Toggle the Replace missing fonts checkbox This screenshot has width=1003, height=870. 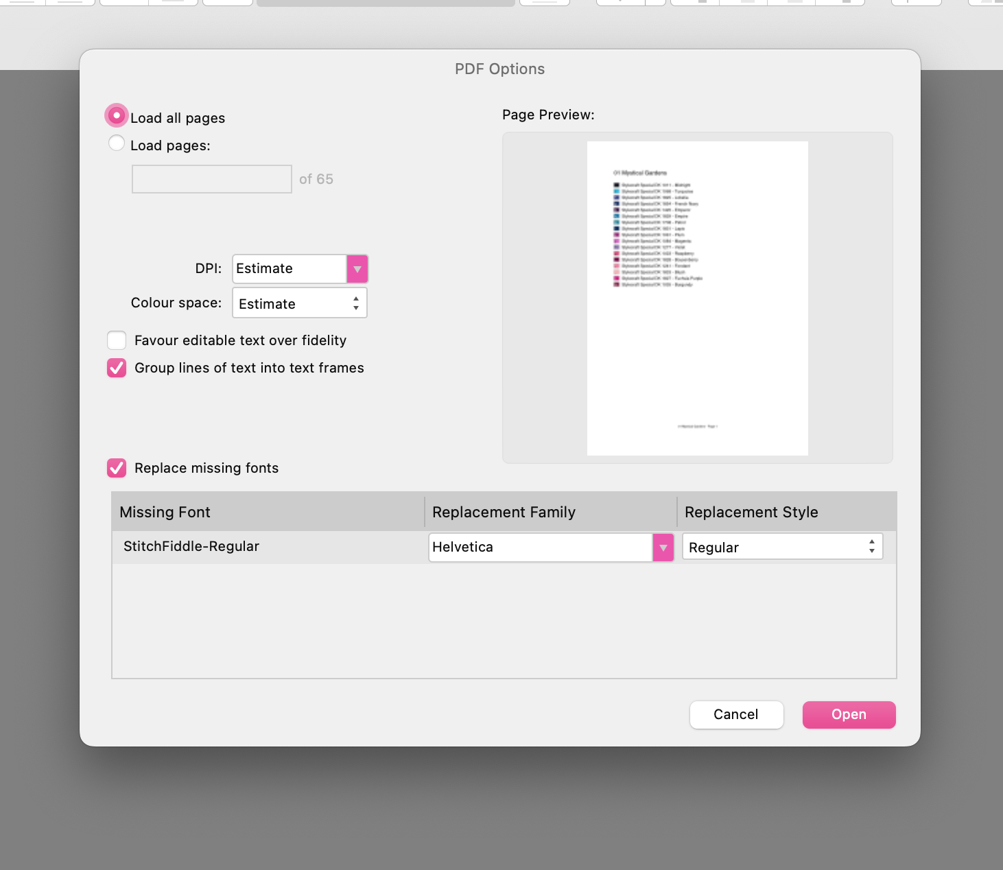point(117,468)
